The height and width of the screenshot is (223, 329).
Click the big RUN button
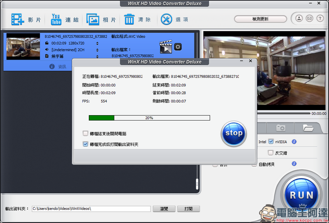pyautogui.click(x=301, y=195)
